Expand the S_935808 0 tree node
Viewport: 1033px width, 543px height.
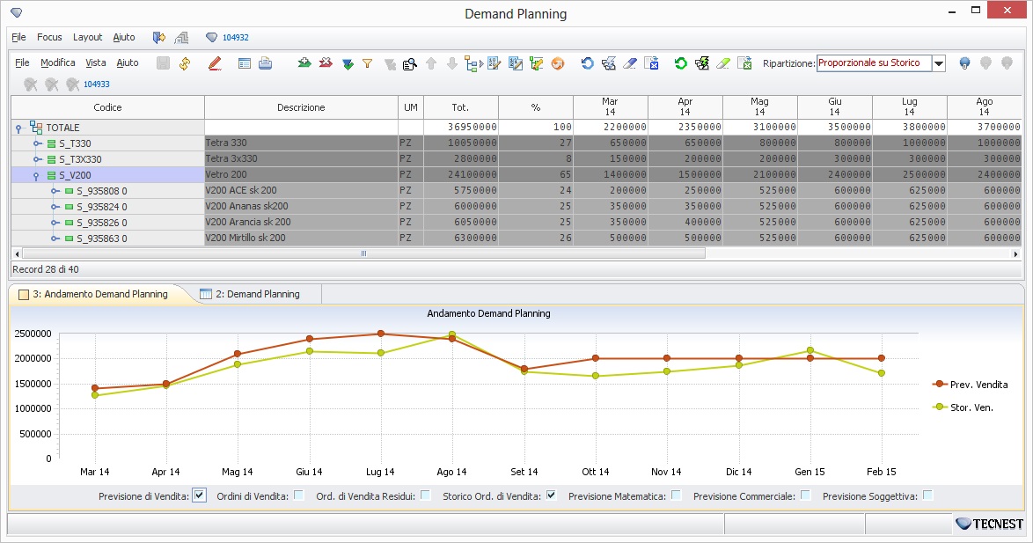point(55,190)
